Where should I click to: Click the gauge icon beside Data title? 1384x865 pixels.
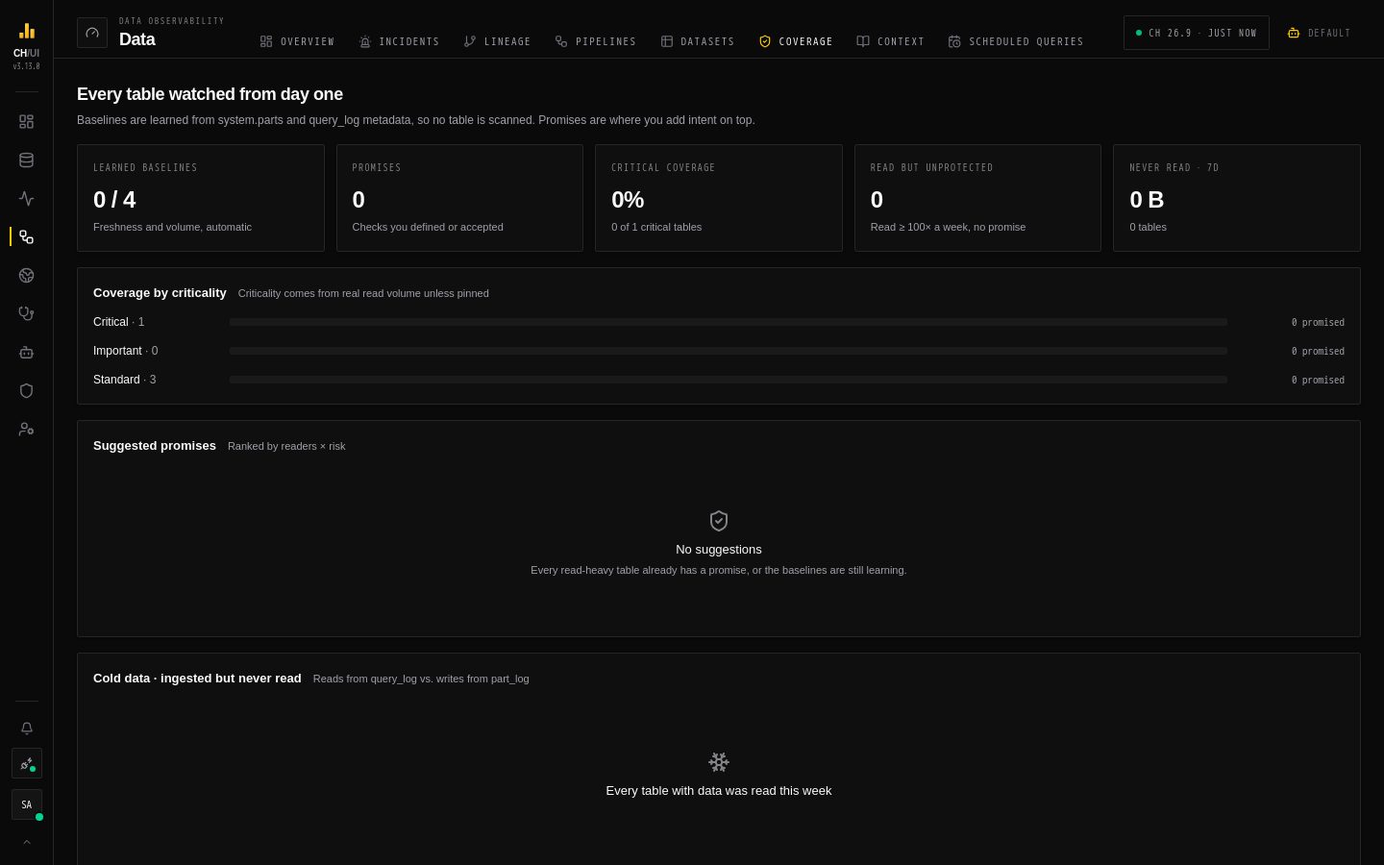[92, 33]
